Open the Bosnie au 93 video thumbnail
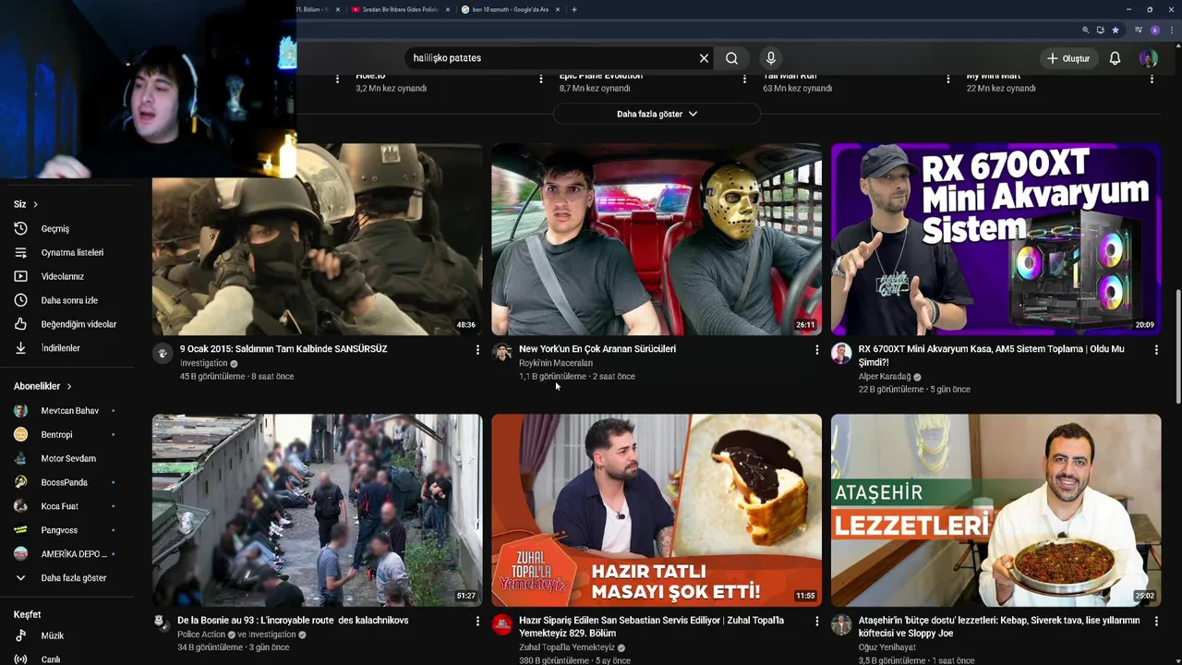1182x665 pixels. tap(317, 511)
